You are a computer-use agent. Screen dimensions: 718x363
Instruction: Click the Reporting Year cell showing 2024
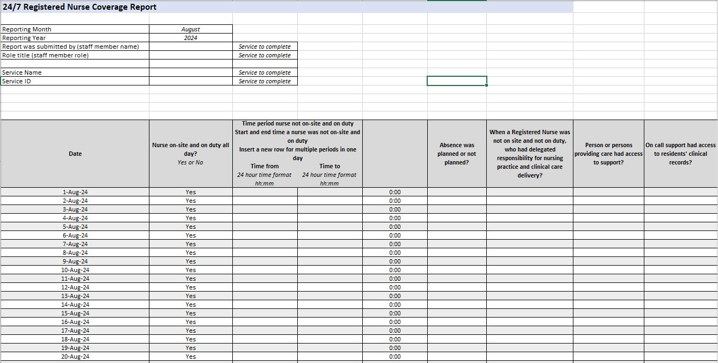coord(191,38)
